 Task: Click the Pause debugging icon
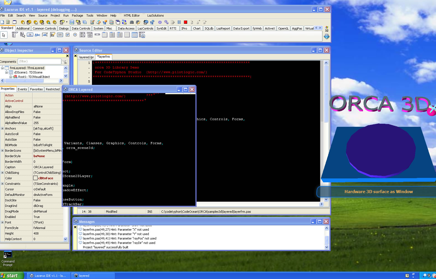pyautogui.click(x=179, y=22)
